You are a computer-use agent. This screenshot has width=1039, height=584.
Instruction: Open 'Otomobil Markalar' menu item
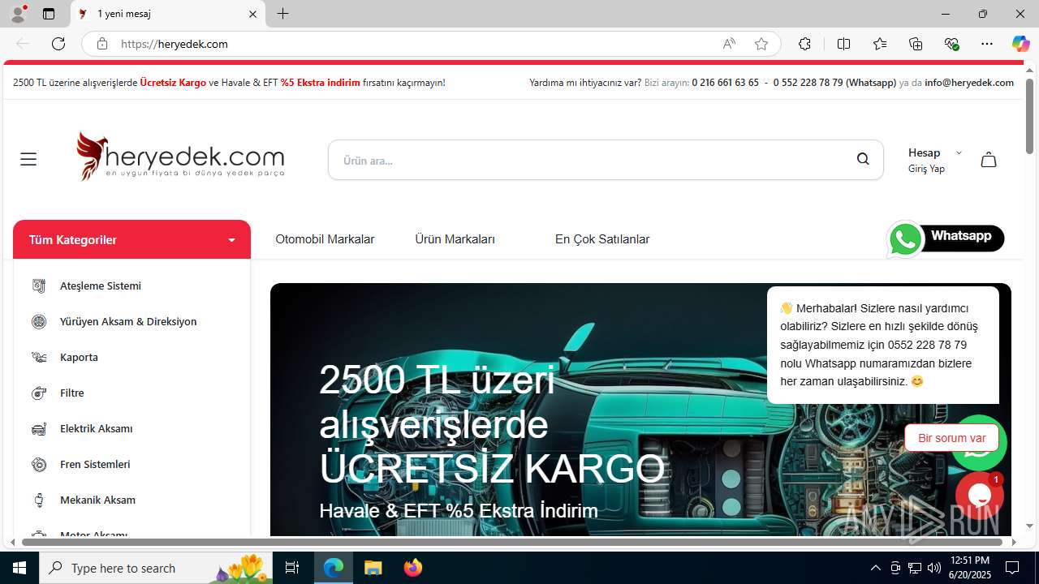[325, 239]
